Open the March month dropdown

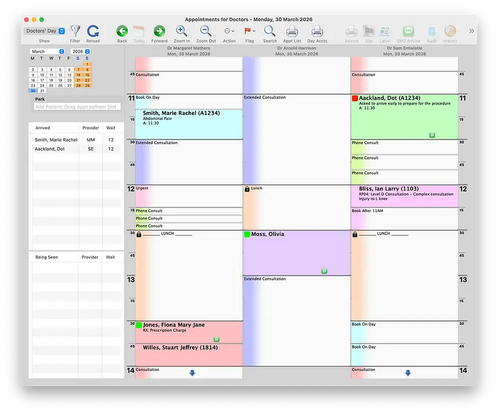tap(47, 51)
